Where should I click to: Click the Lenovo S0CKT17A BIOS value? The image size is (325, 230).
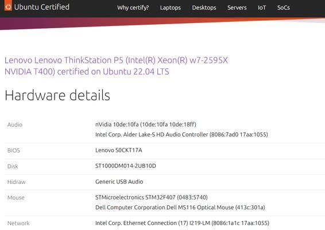point(118,150)
